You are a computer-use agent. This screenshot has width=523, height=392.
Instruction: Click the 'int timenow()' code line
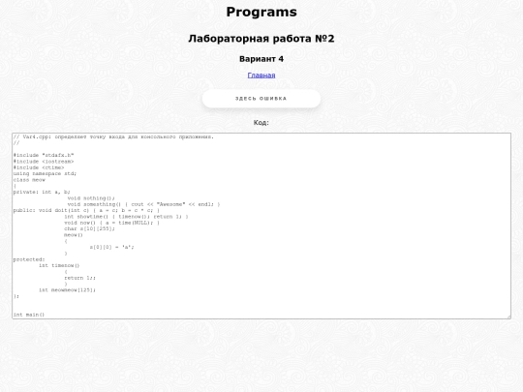tap(59, 265)
